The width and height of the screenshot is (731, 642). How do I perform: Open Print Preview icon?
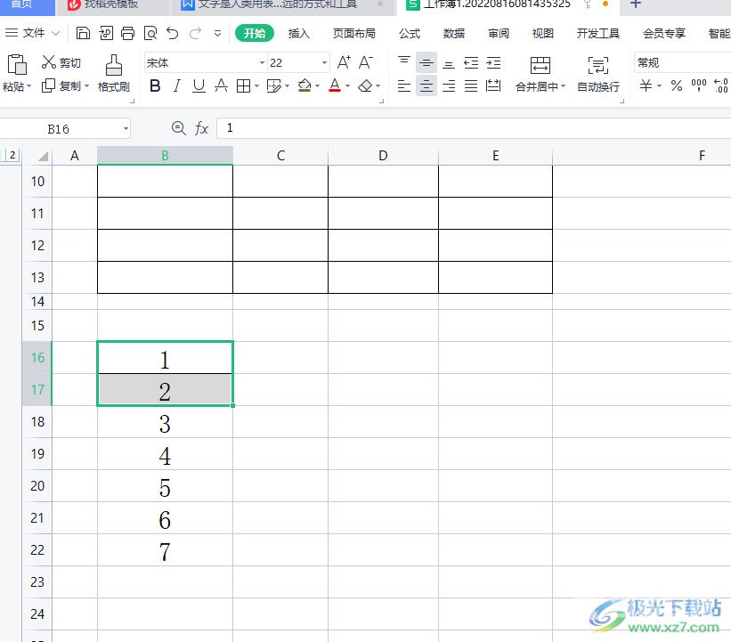[150, 33]
